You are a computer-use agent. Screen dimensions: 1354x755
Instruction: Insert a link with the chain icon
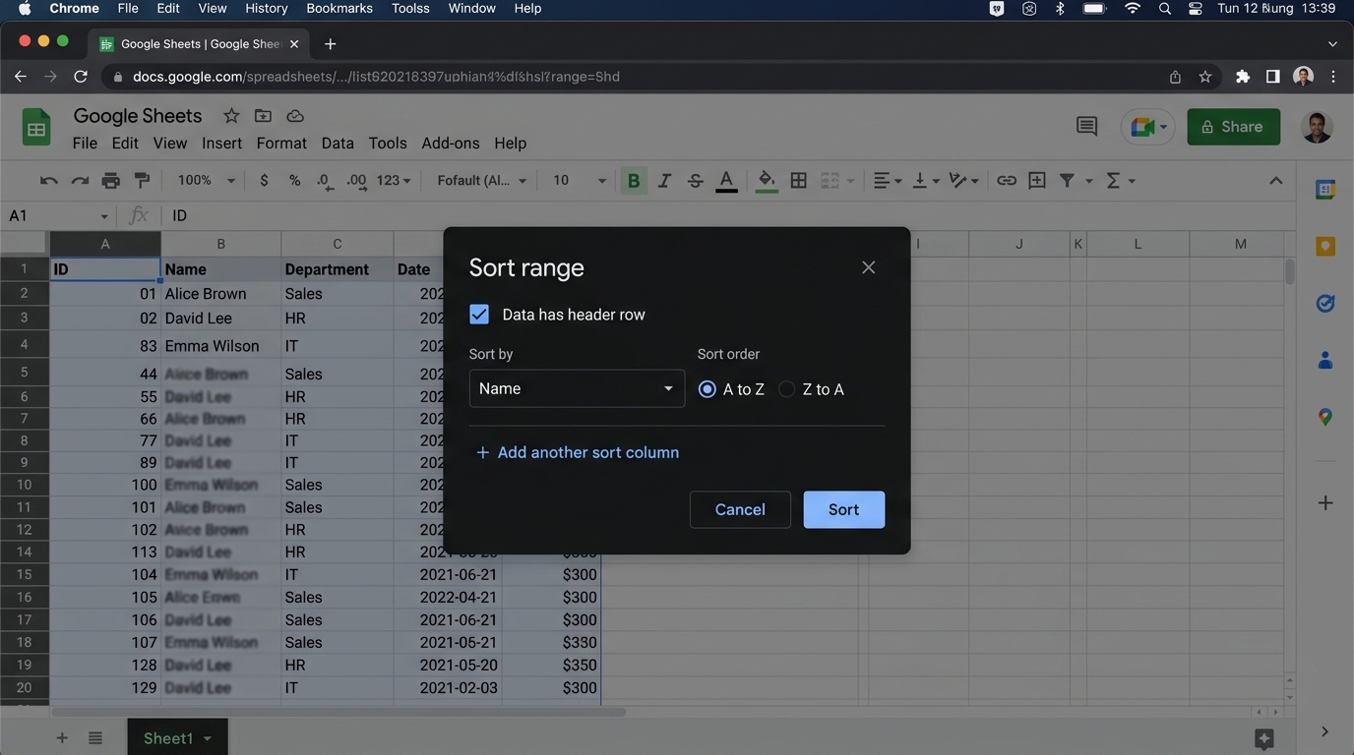(x=1006, y=181)
